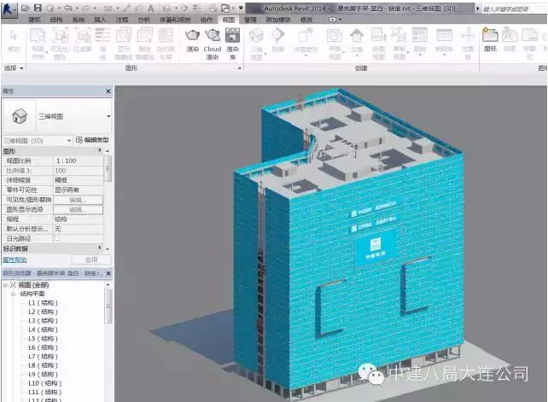Open the 属性帮助 link
Viewport: 548px width, 402px height.
pyautogui.click(x=15, y=259)
